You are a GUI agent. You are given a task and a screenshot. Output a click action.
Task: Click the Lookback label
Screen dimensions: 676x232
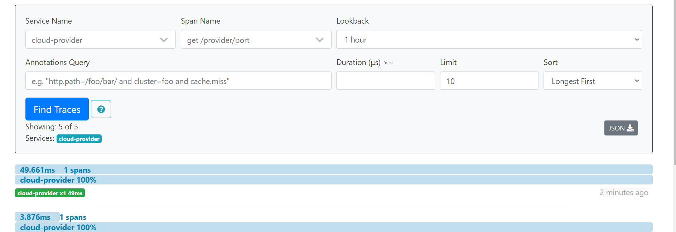(352, 21)
